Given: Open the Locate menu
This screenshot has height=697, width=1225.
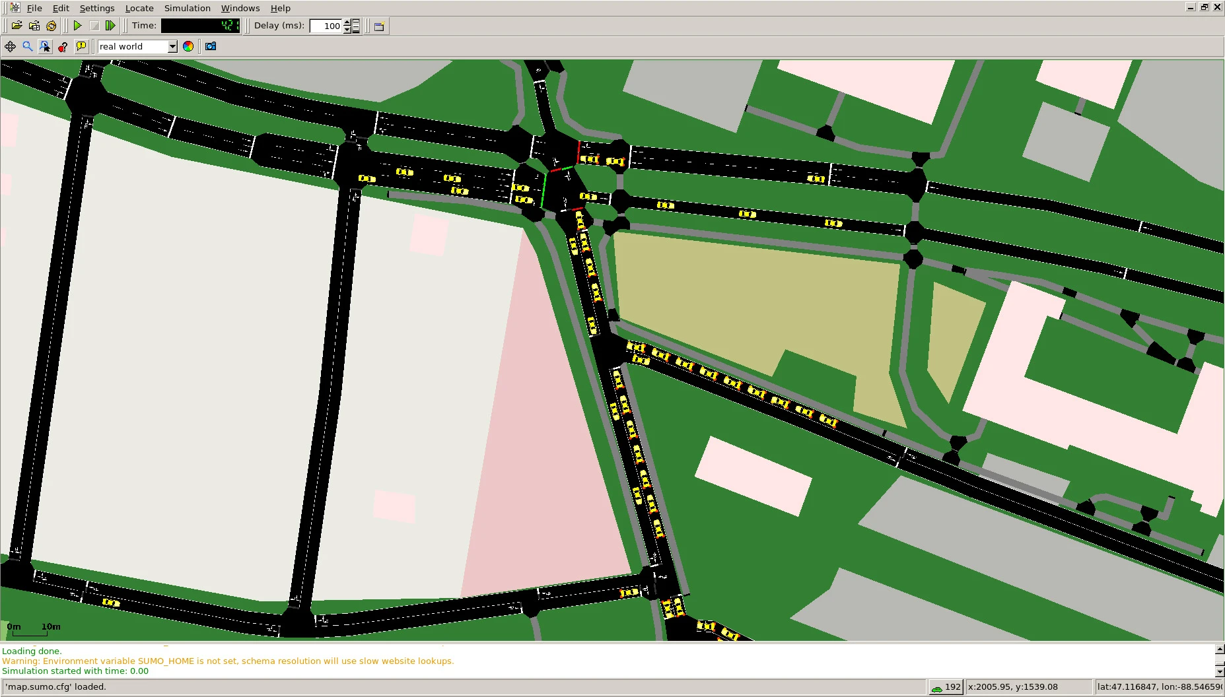Looking at the screenshot, I should (139, 8).
